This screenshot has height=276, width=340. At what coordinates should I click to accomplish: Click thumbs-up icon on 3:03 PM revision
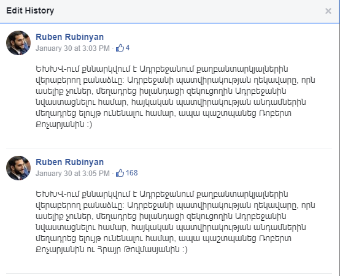(120, 48)
